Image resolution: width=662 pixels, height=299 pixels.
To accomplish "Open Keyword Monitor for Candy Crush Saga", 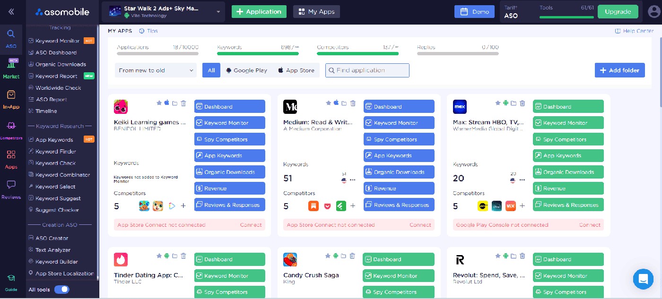I will click(399, 276).
